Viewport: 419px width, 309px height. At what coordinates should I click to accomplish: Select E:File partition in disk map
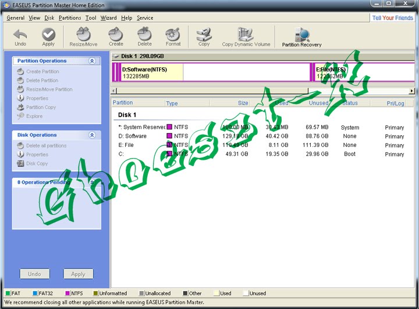tap(365, 72)
